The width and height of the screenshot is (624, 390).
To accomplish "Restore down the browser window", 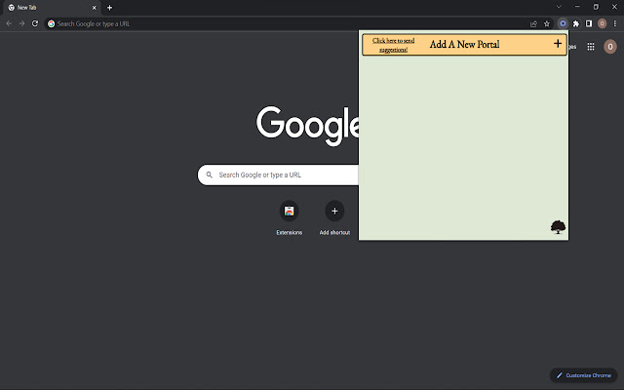I will (x=596, y=7).
